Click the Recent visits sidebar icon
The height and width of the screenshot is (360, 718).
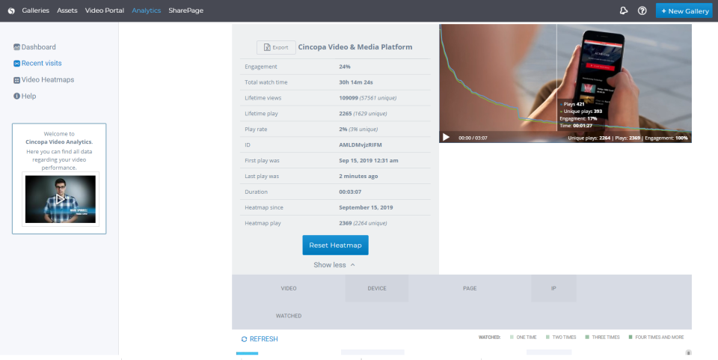(x=16, y=63)
